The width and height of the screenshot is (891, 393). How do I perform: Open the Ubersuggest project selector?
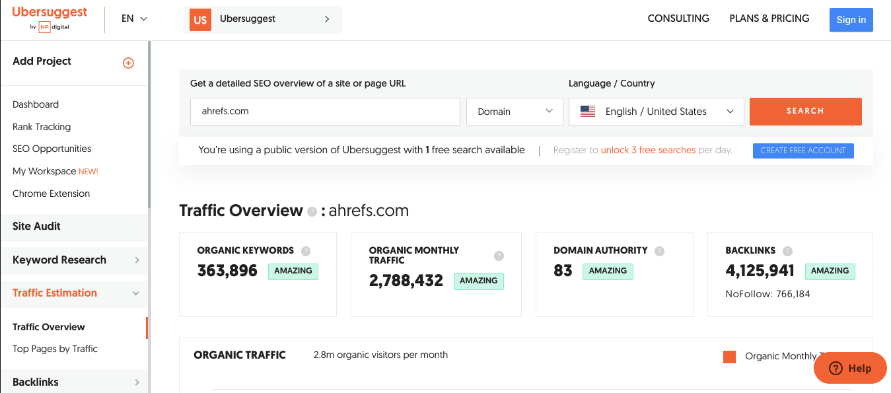[x=263, y=19]
